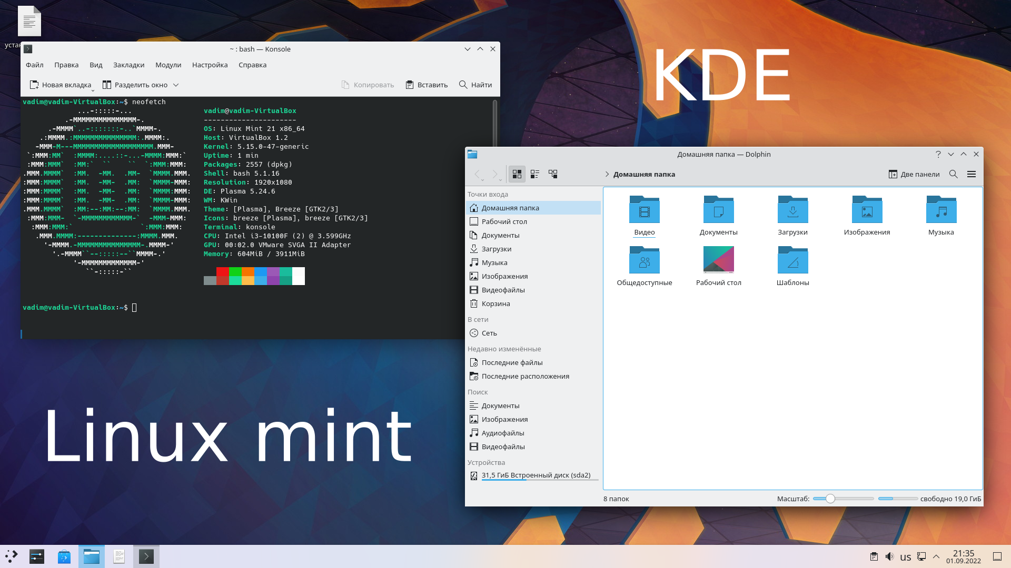
Task: Click the volume icon in system tray
Action: tap(890, 556)
